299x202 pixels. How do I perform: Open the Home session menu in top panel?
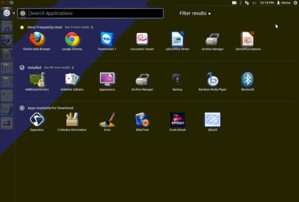285,2
